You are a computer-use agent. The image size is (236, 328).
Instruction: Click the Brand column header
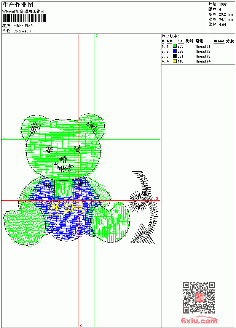tap(219, 41)
